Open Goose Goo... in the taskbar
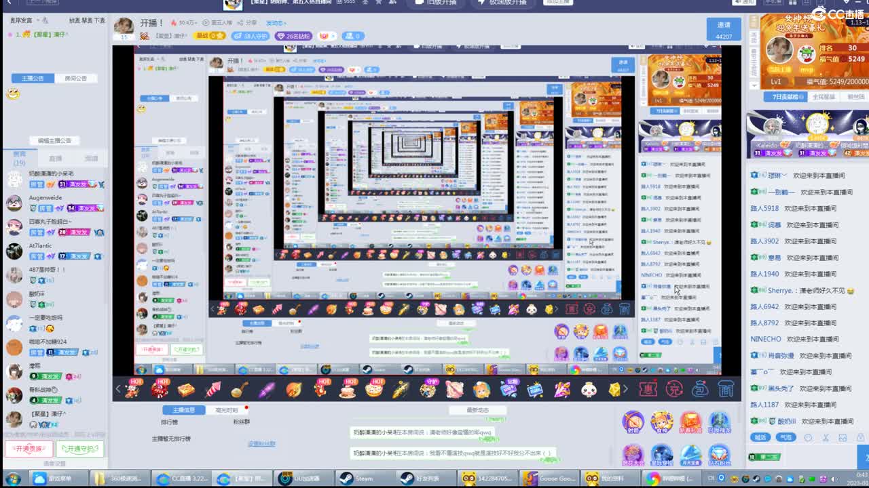This screenshot has height=488, width=869. 549,479
